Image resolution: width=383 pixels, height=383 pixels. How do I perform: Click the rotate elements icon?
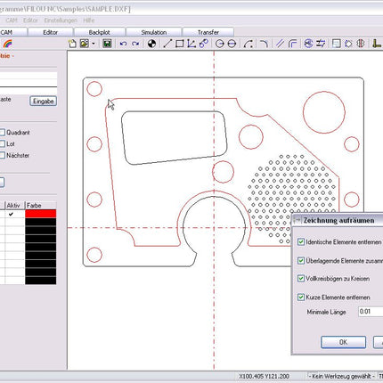348,44
